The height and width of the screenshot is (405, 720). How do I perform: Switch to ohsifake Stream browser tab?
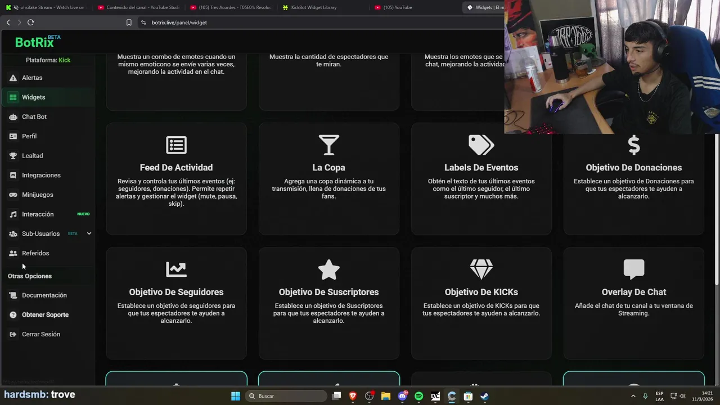click(x=45, y=7)
